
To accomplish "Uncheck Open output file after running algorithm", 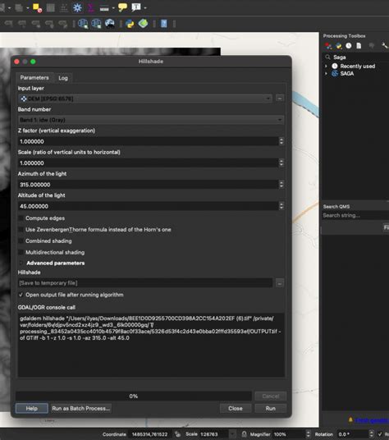I will pyautogui.click(x=21, y=295).
